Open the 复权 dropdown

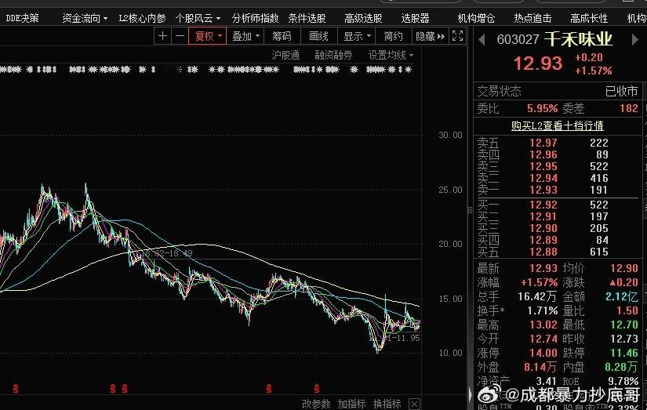(208, 36)
